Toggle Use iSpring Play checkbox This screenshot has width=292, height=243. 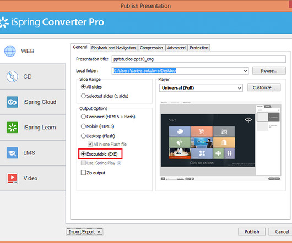tap(83, 163)
